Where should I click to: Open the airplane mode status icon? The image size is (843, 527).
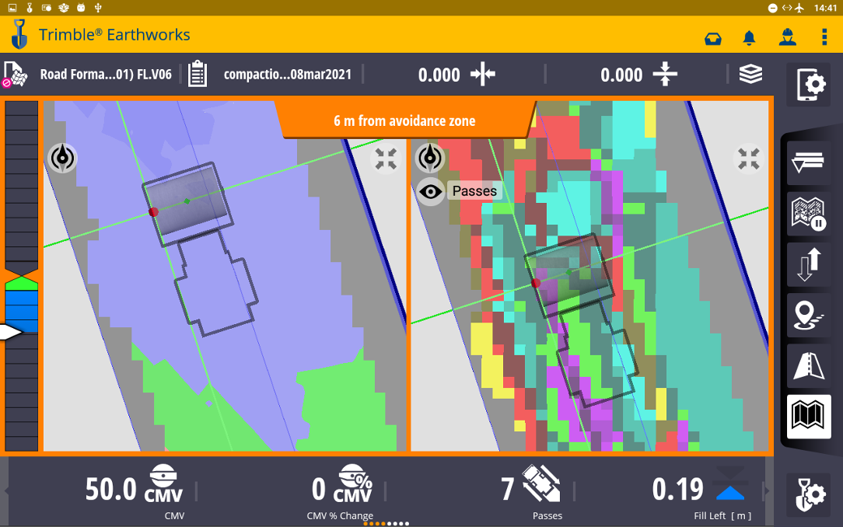(799, 8)
